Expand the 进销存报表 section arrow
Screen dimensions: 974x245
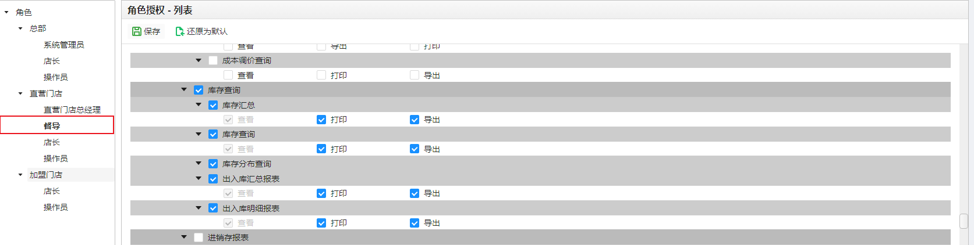click(x=184, y=237)
